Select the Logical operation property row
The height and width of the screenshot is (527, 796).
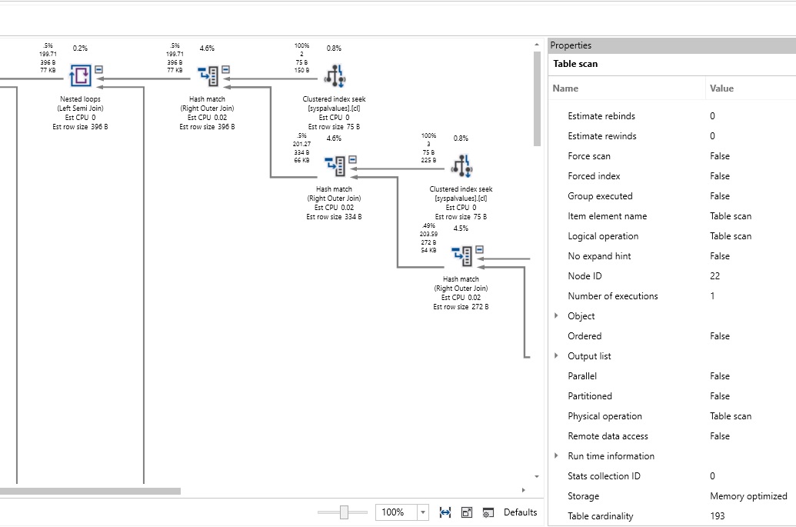click(x=672, y=236)
